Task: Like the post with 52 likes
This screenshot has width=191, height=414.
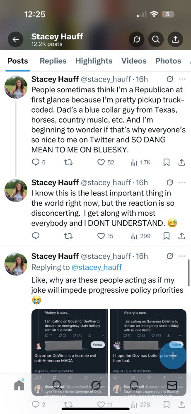Action: point(101,162)
